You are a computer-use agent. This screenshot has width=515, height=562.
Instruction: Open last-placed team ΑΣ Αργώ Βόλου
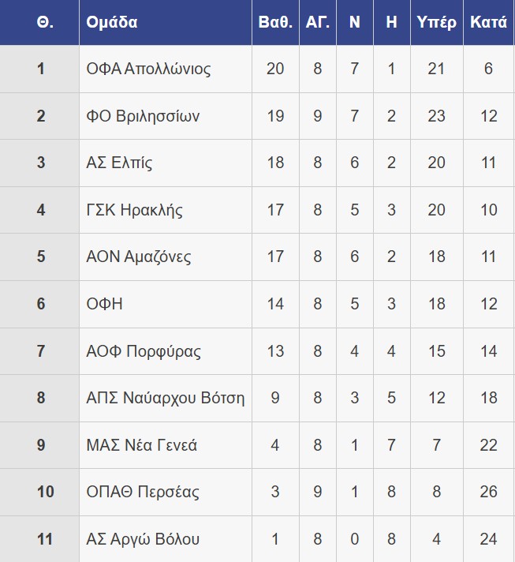tap(143, 539)
